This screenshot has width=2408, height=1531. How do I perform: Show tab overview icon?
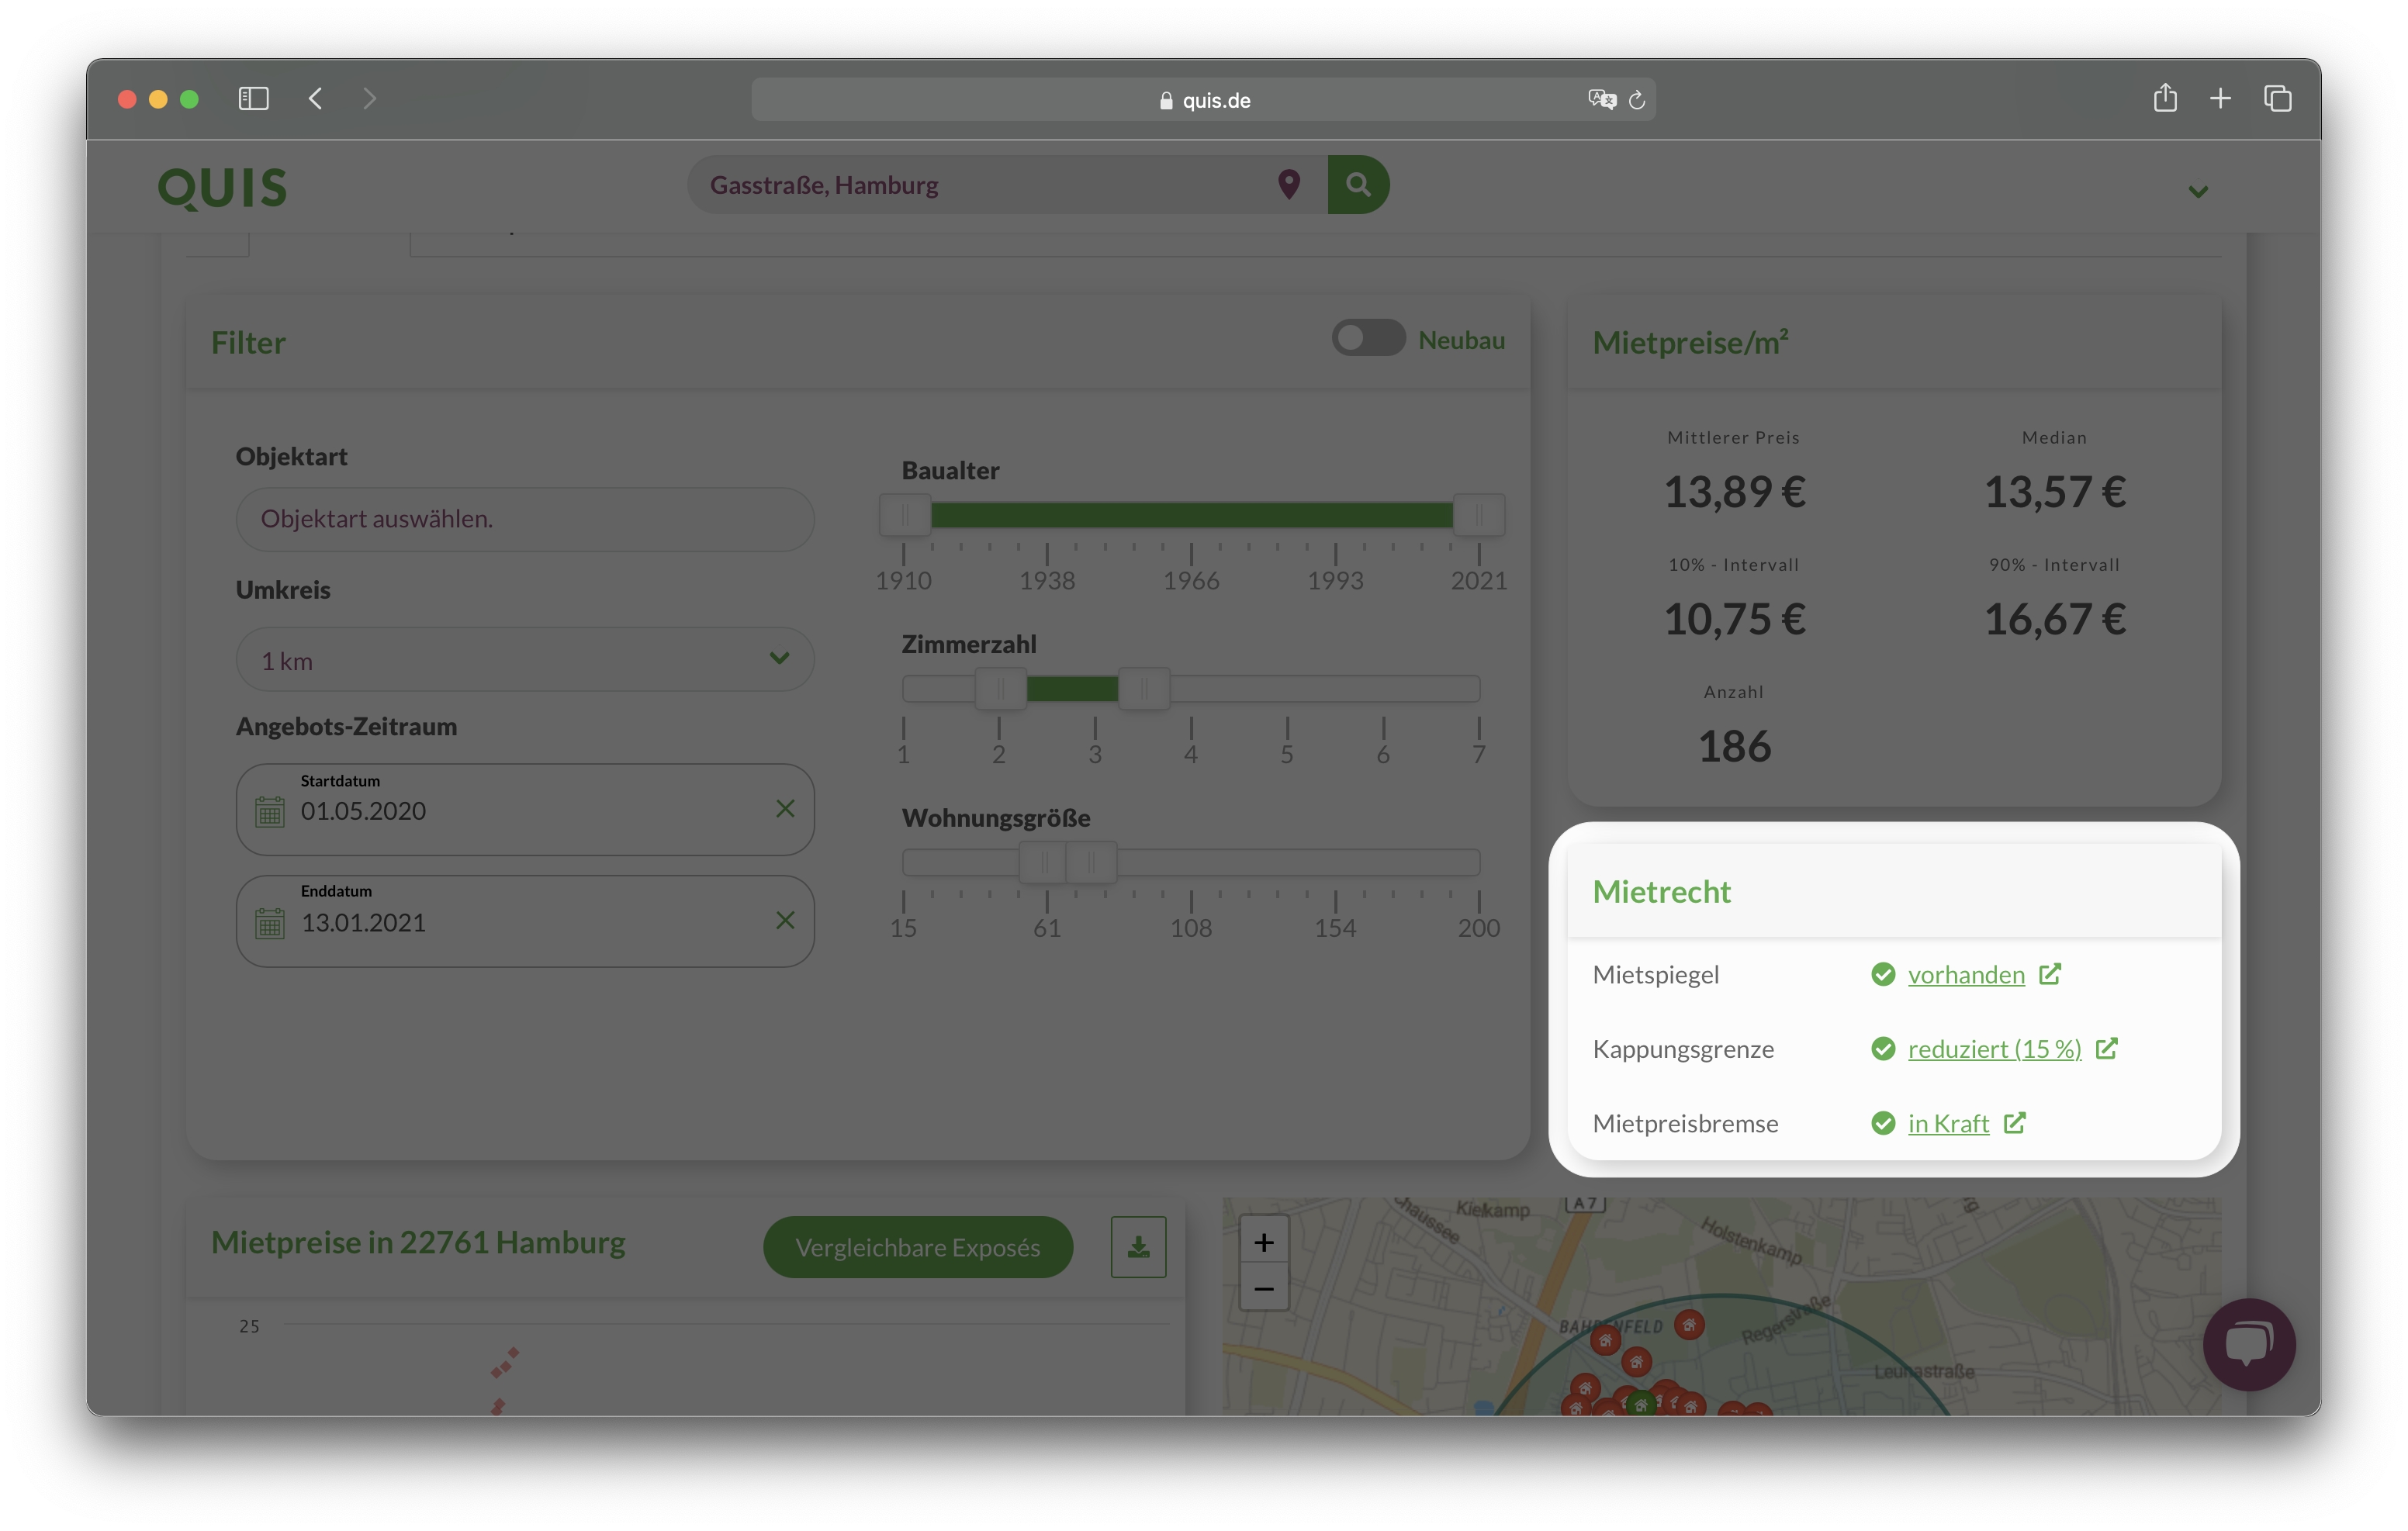[x=2277, y=98]
